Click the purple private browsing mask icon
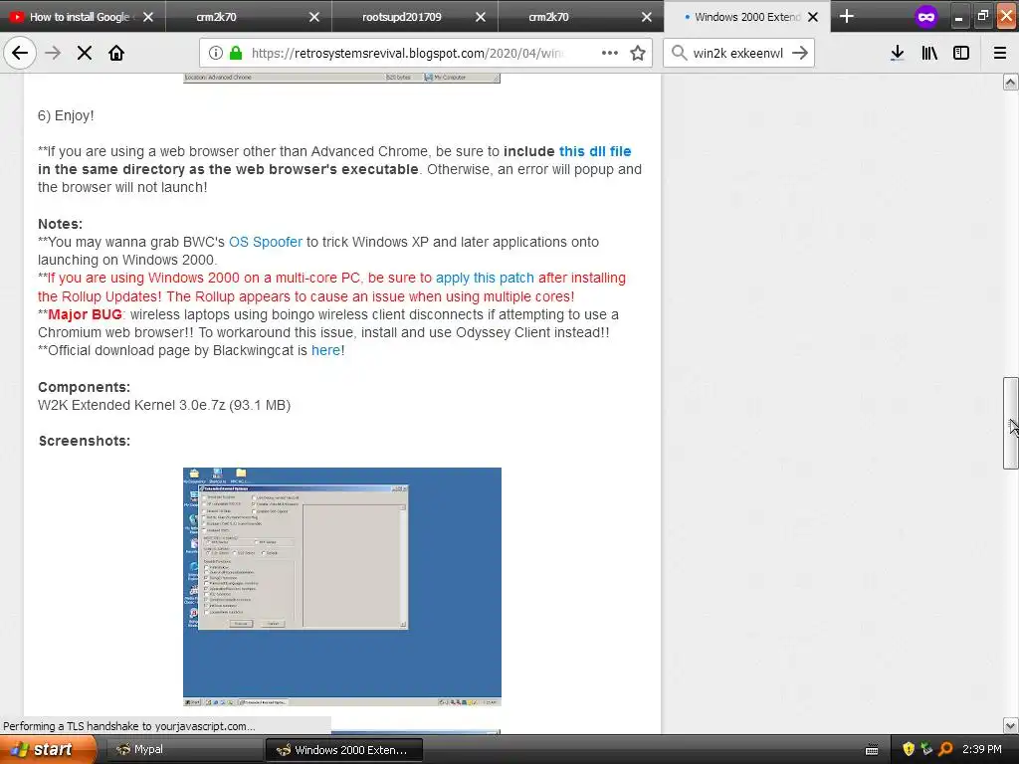Screen dimensions: 1019x764 click(926, 17)
